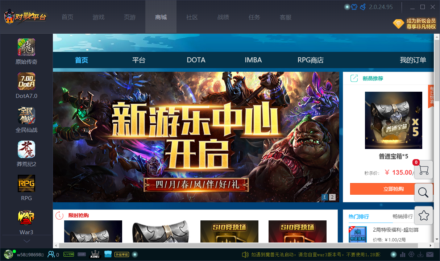Switch to the 战绩 top navigation tab
Screen dimensions: 440x261
(223, 17)
